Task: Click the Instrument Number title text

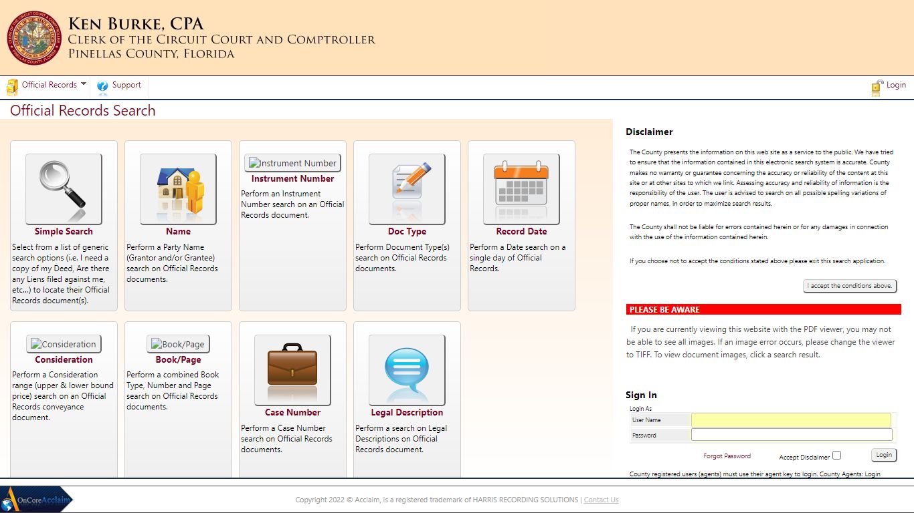Action: [292, 179]
